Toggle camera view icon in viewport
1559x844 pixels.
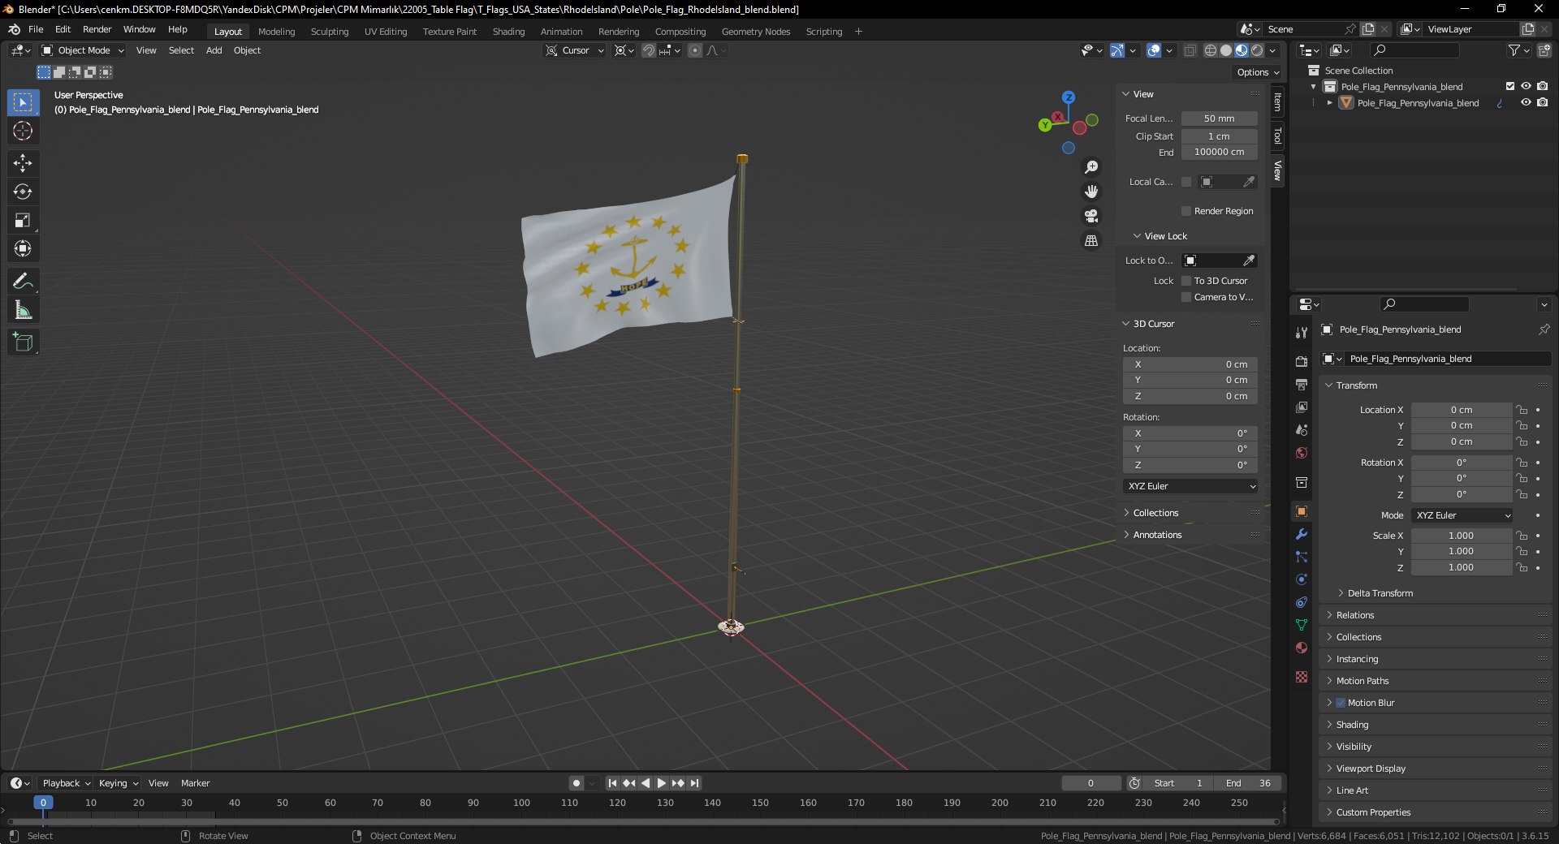tap(1091, 216)
